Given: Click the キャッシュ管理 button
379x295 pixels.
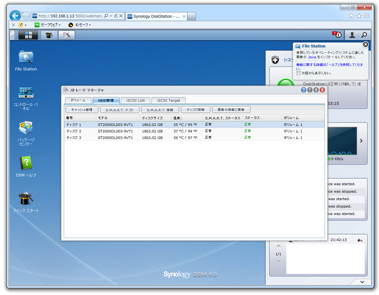Looking at the screenshot, I should pyautogui.click(x=82, y=110).
